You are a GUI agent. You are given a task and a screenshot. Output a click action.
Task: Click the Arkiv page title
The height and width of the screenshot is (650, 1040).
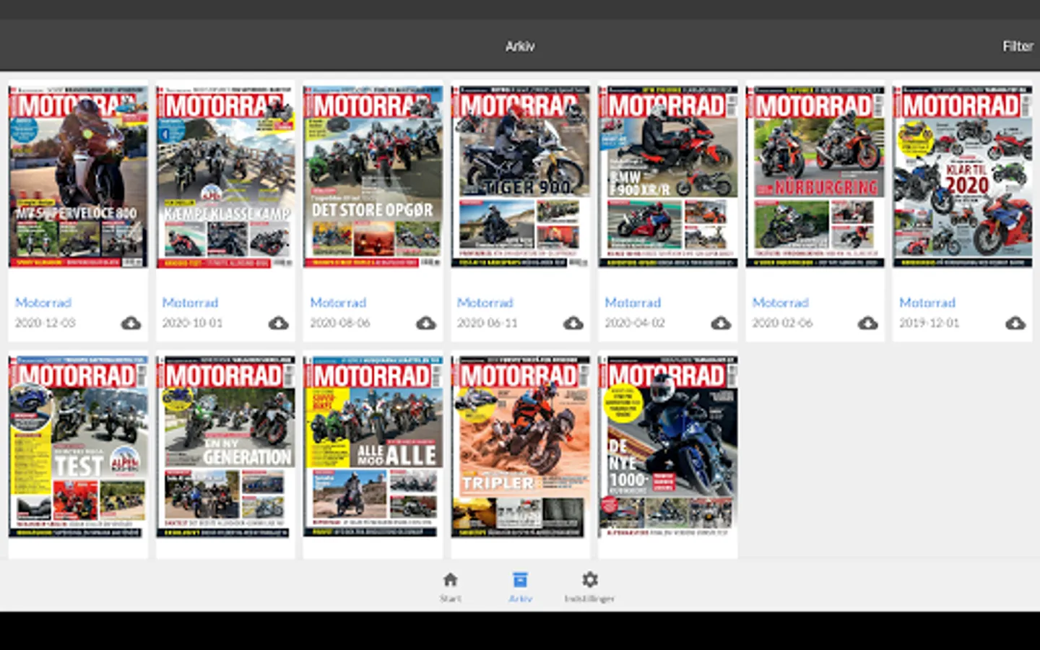(520, 46)
